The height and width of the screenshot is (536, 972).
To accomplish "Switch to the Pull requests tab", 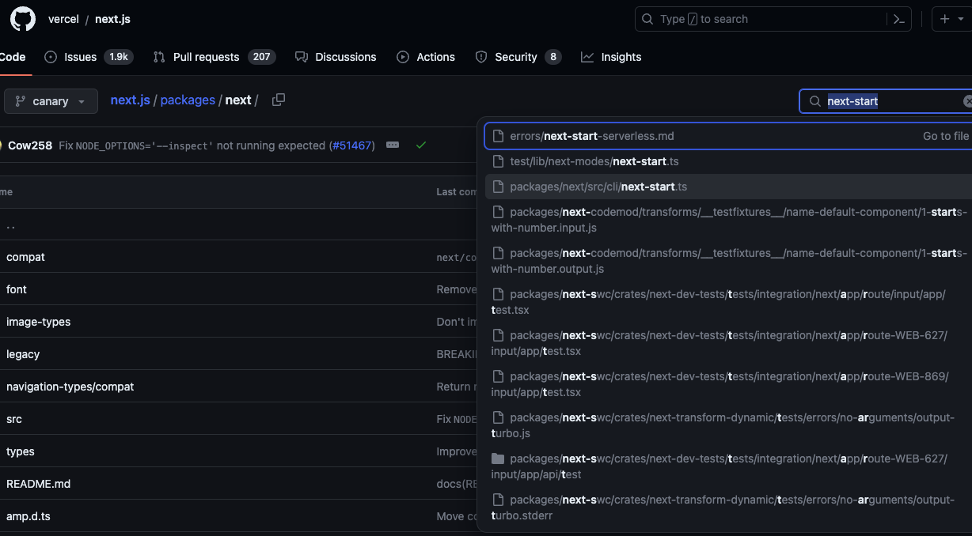I will (x=214, y=57).
